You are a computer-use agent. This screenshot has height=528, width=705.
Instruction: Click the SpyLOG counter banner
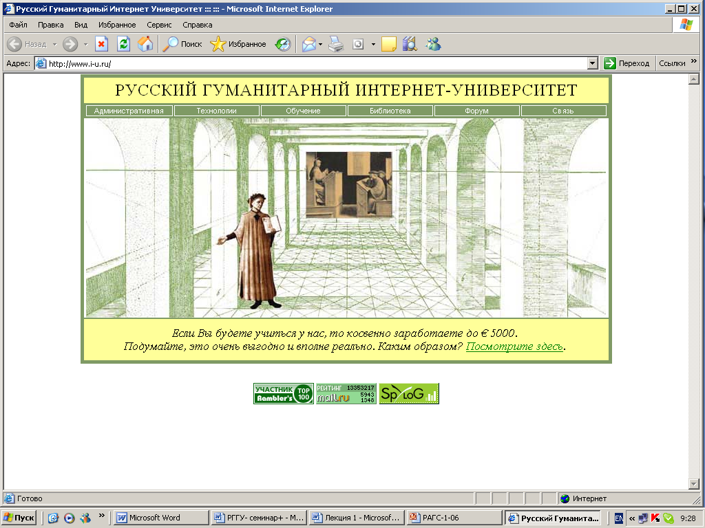click(x=409, y=394)
